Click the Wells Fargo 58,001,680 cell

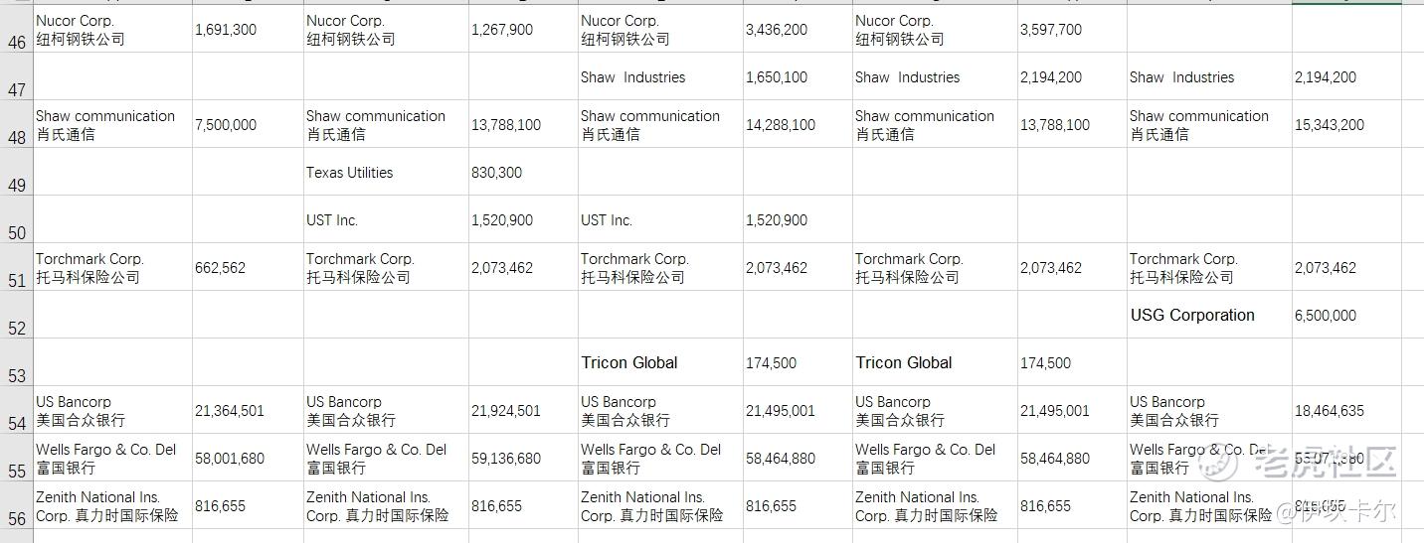(247, 459)
